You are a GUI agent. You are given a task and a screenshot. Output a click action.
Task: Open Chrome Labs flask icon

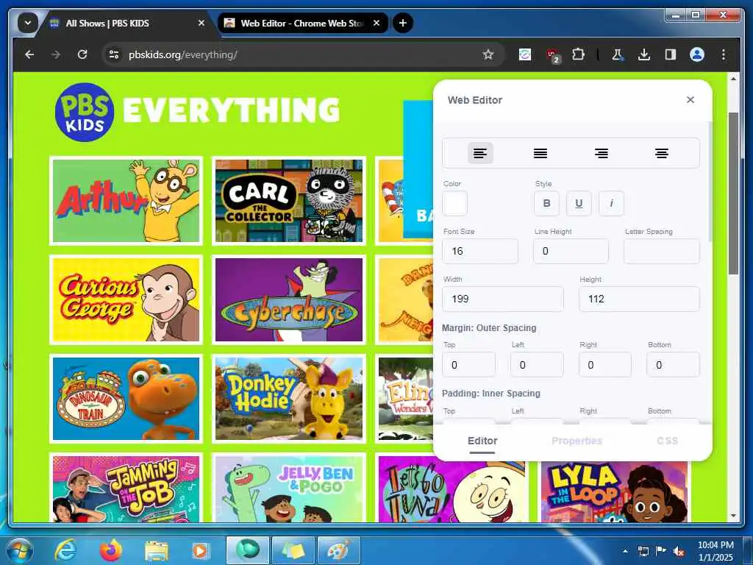[x=618, y=54]
